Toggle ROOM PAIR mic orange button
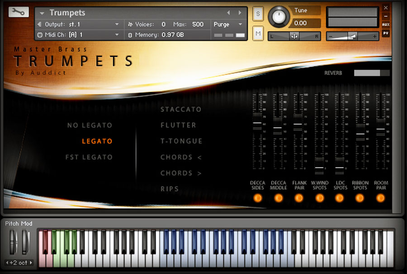 (x=380, y=198)
